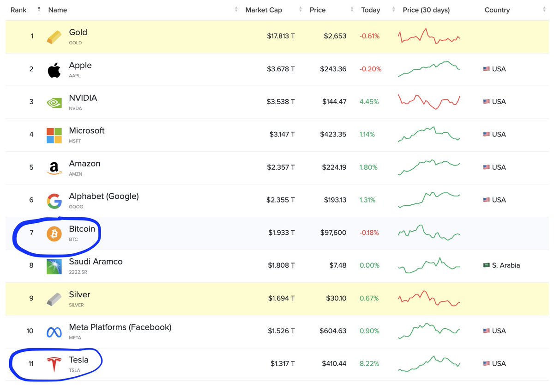Click the 2222.SR ticker symbol

pos(78,272)
